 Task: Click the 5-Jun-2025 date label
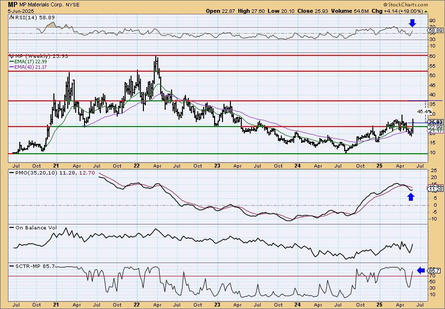(x=21, y=11)
